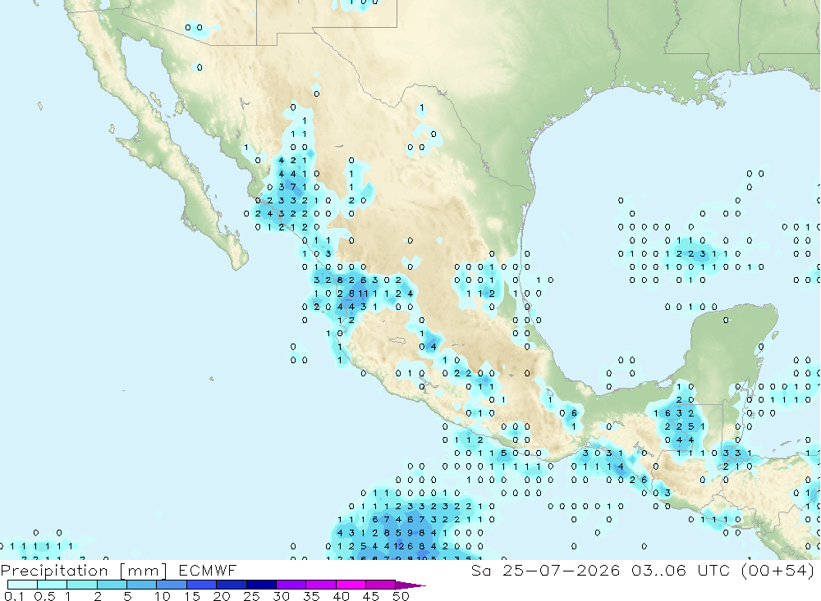Click the 20 to 25 mm legend color box

(232, 585)
